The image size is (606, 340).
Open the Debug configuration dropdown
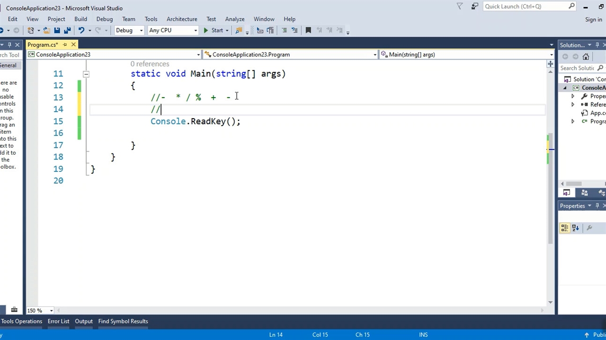click(129, 30)
